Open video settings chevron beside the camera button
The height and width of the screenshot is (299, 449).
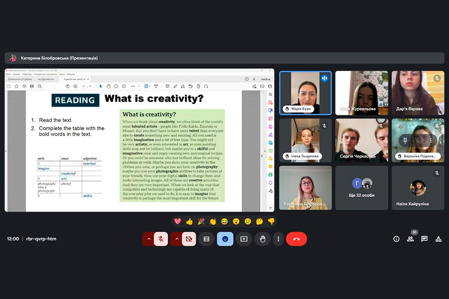(x=177, y=239)
